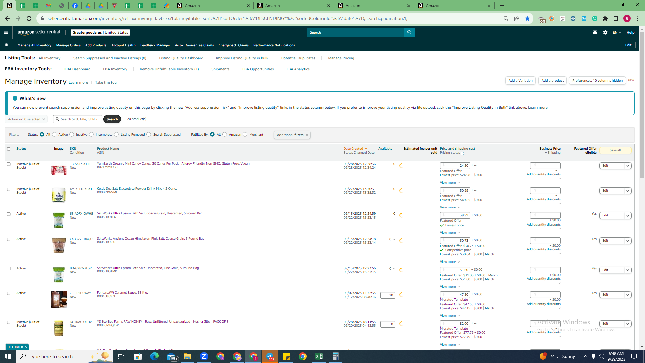The image size is (645, 363).
Task: Toggle the select-all checkbox in table header
Action: (x=9, y=149)
